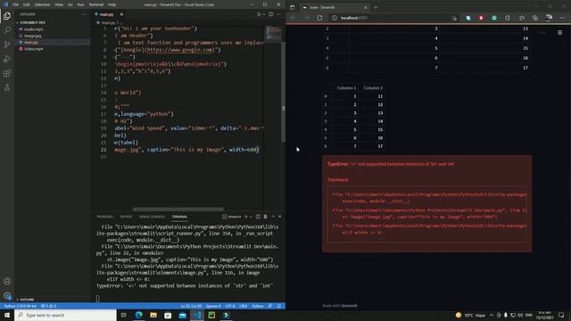Switch to the Problems panel tab
The width and height of the screenshot is (571, 321).
105,217
